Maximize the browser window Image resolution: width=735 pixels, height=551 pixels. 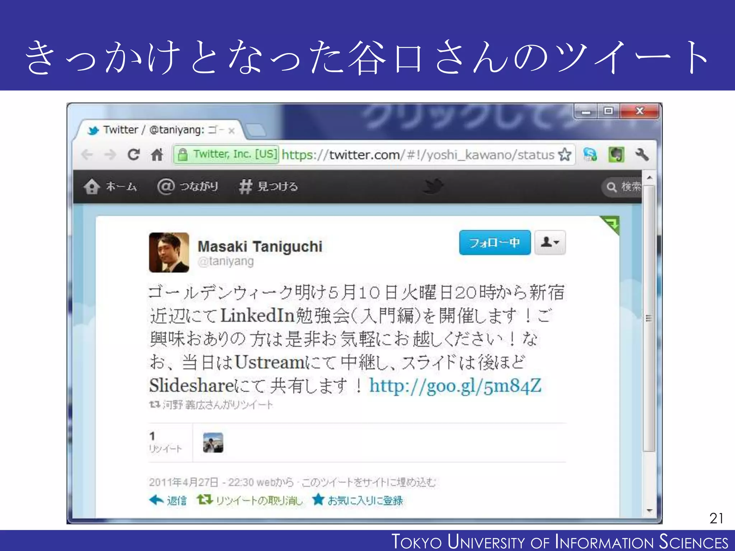pyautogui.click(x=608, y=111)
